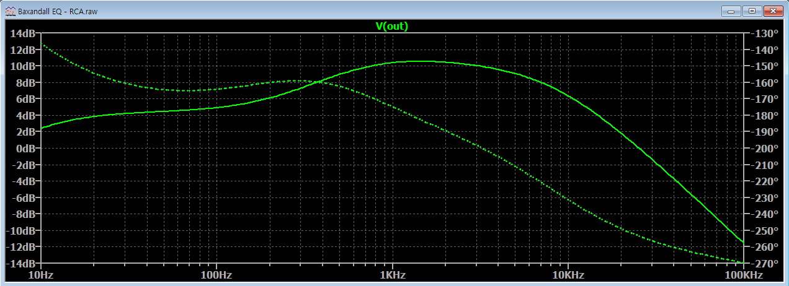The image size is (789, 286).
Task: Click the V(out) trace label
Action: [392, 26]
